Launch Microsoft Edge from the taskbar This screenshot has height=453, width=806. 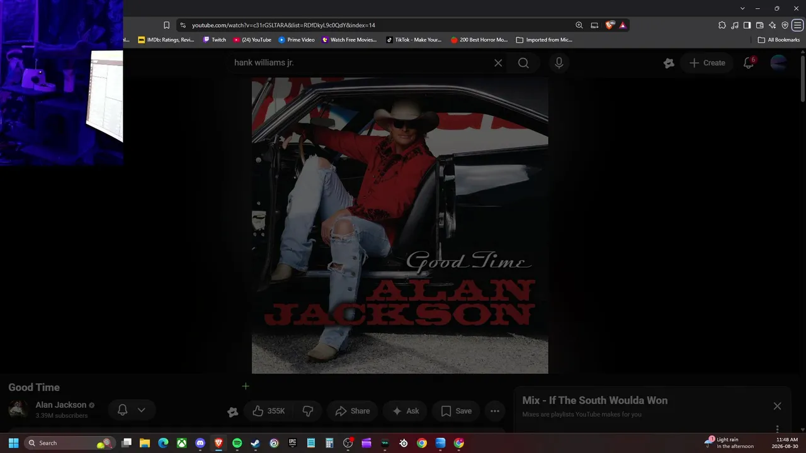click(163, 443)
